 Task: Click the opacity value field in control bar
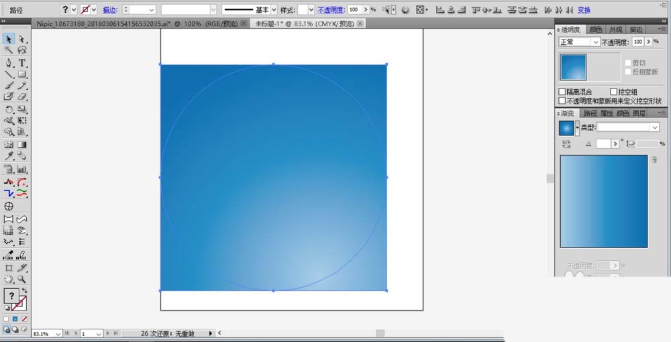click(x=354, y=9)
